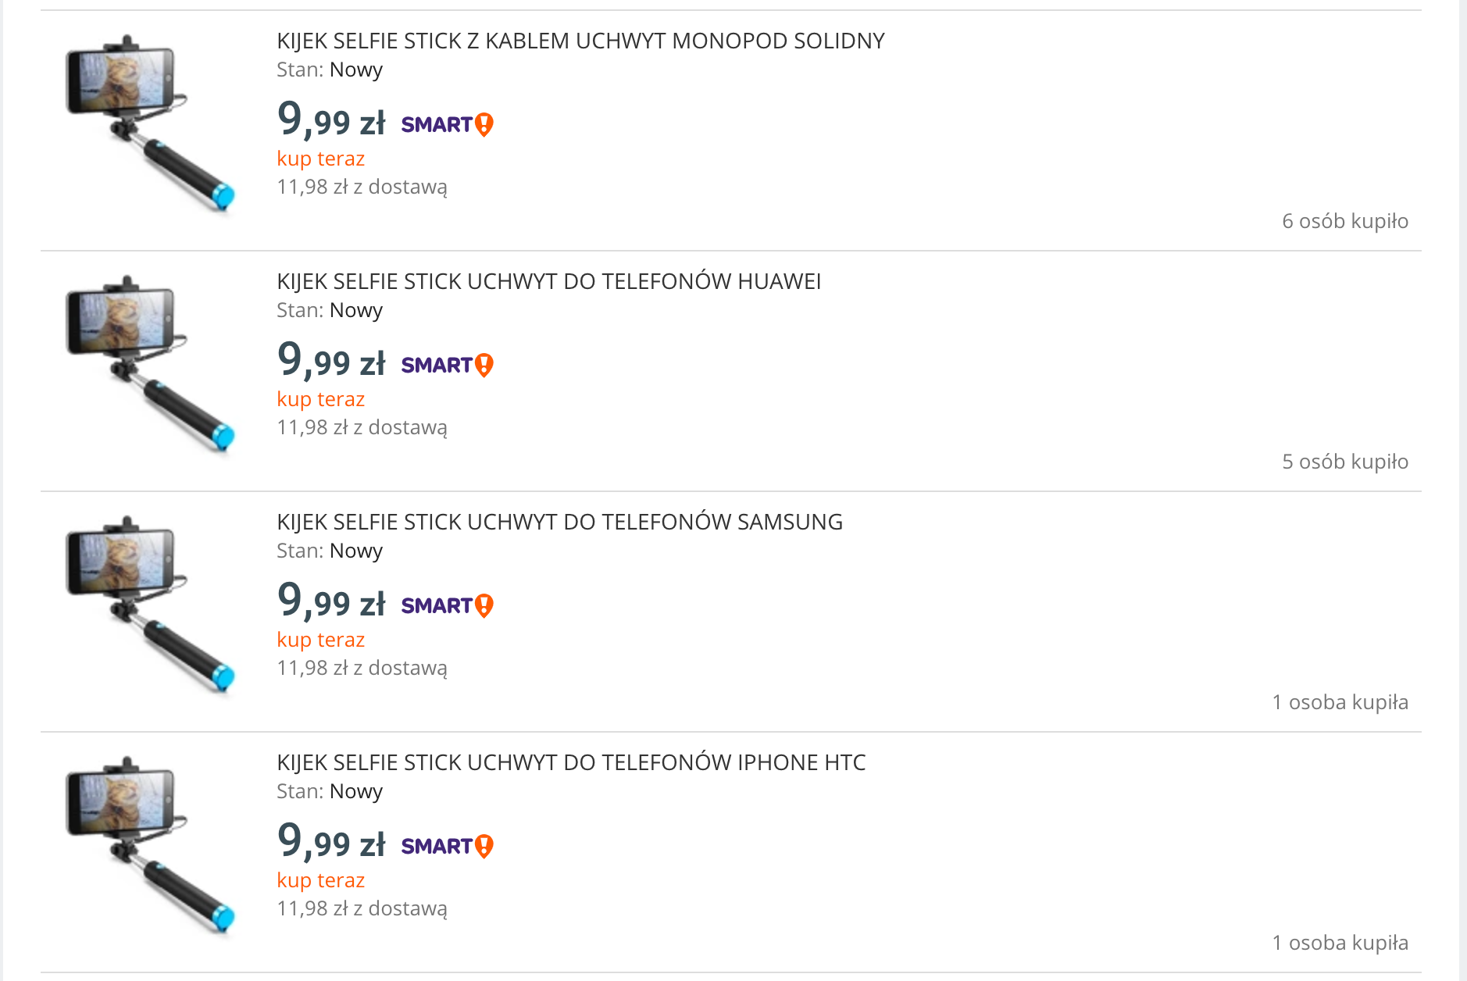Click SMART badge on SAMSUNG listing
Image resolution: width=1467 pixels, height=981 pixels.
point(447,605)
